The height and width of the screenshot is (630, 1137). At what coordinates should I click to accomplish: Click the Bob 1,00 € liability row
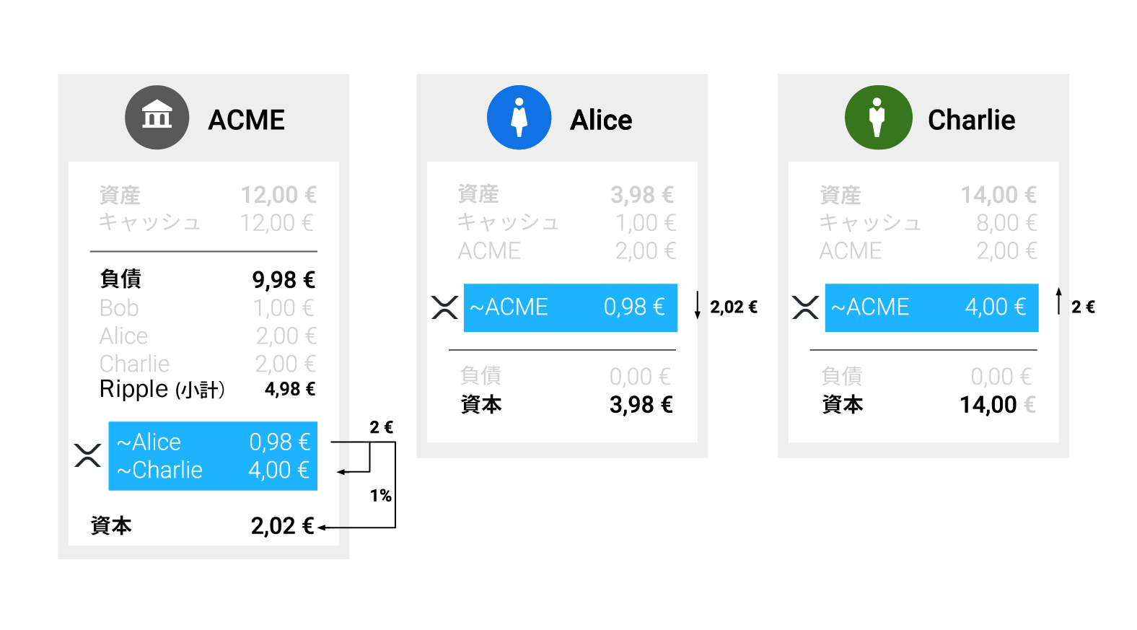tap(207, 308)
